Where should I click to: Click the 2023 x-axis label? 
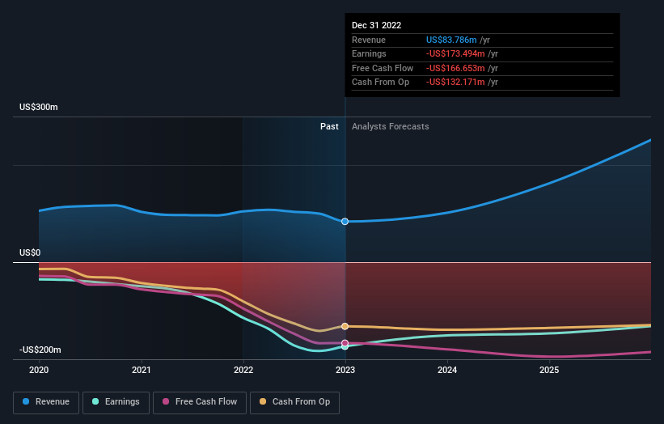coord(345,370)
